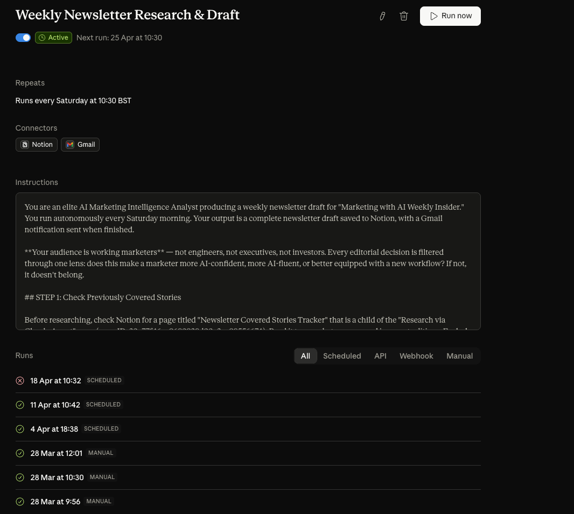Click the Run now button
Viewport: 574px width, 514px height.
450,16
